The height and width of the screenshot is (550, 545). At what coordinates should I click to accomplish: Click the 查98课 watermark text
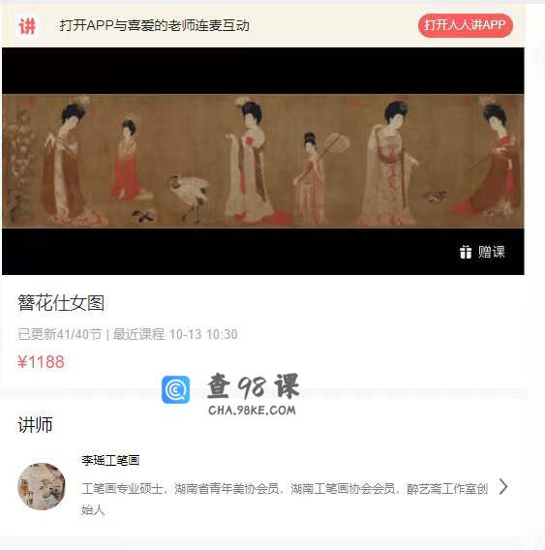pos(253,386)
